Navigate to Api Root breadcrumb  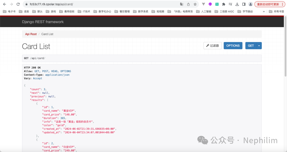[31, 34]
